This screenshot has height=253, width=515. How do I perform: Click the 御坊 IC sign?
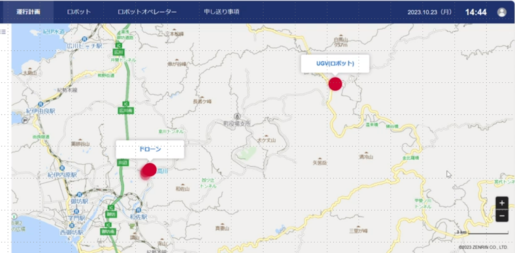[x=110, y=214]
